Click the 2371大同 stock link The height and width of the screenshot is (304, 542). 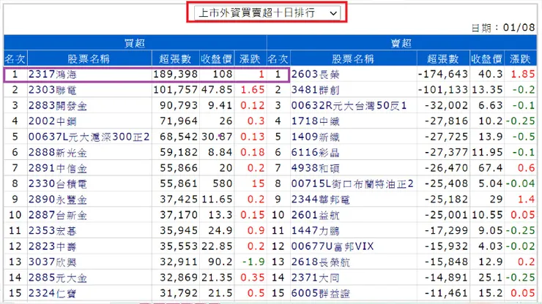coord(315,278)
